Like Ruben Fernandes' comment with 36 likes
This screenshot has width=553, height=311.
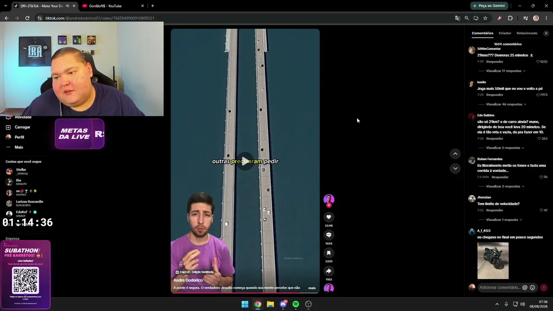tap(541, 177)
